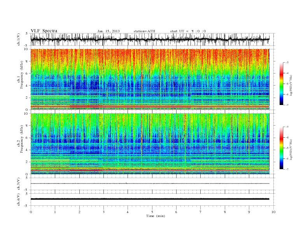This screenshot has width=308, height=238.
Task: Click the "station=ATH" header label
Action: click(x=144, y=31)
